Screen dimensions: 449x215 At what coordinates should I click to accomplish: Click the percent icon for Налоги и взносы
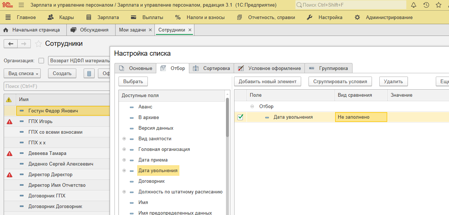(x=178, y=17)
